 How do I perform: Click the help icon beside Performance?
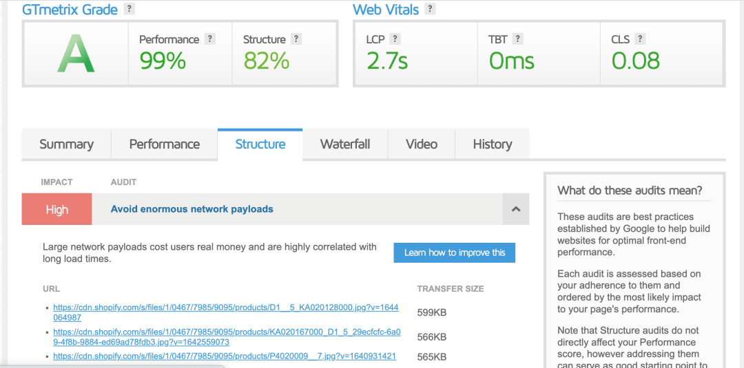210,39
